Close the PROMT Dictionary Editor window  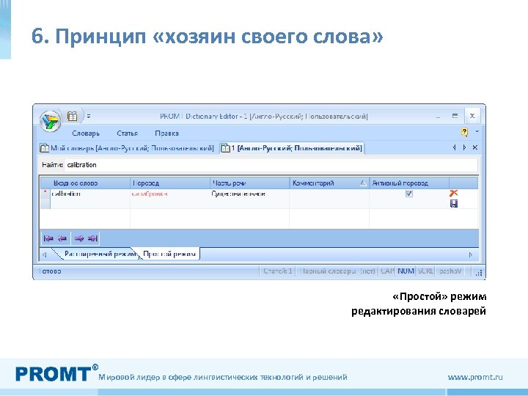pyautogui.click(x=472, y=116)
